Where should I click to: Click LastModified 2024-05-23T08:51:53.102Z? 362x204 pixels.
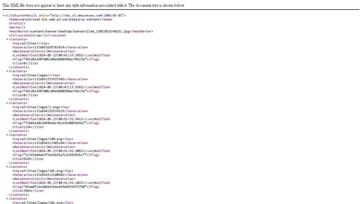pyautogui.click(x=61, y=183)
